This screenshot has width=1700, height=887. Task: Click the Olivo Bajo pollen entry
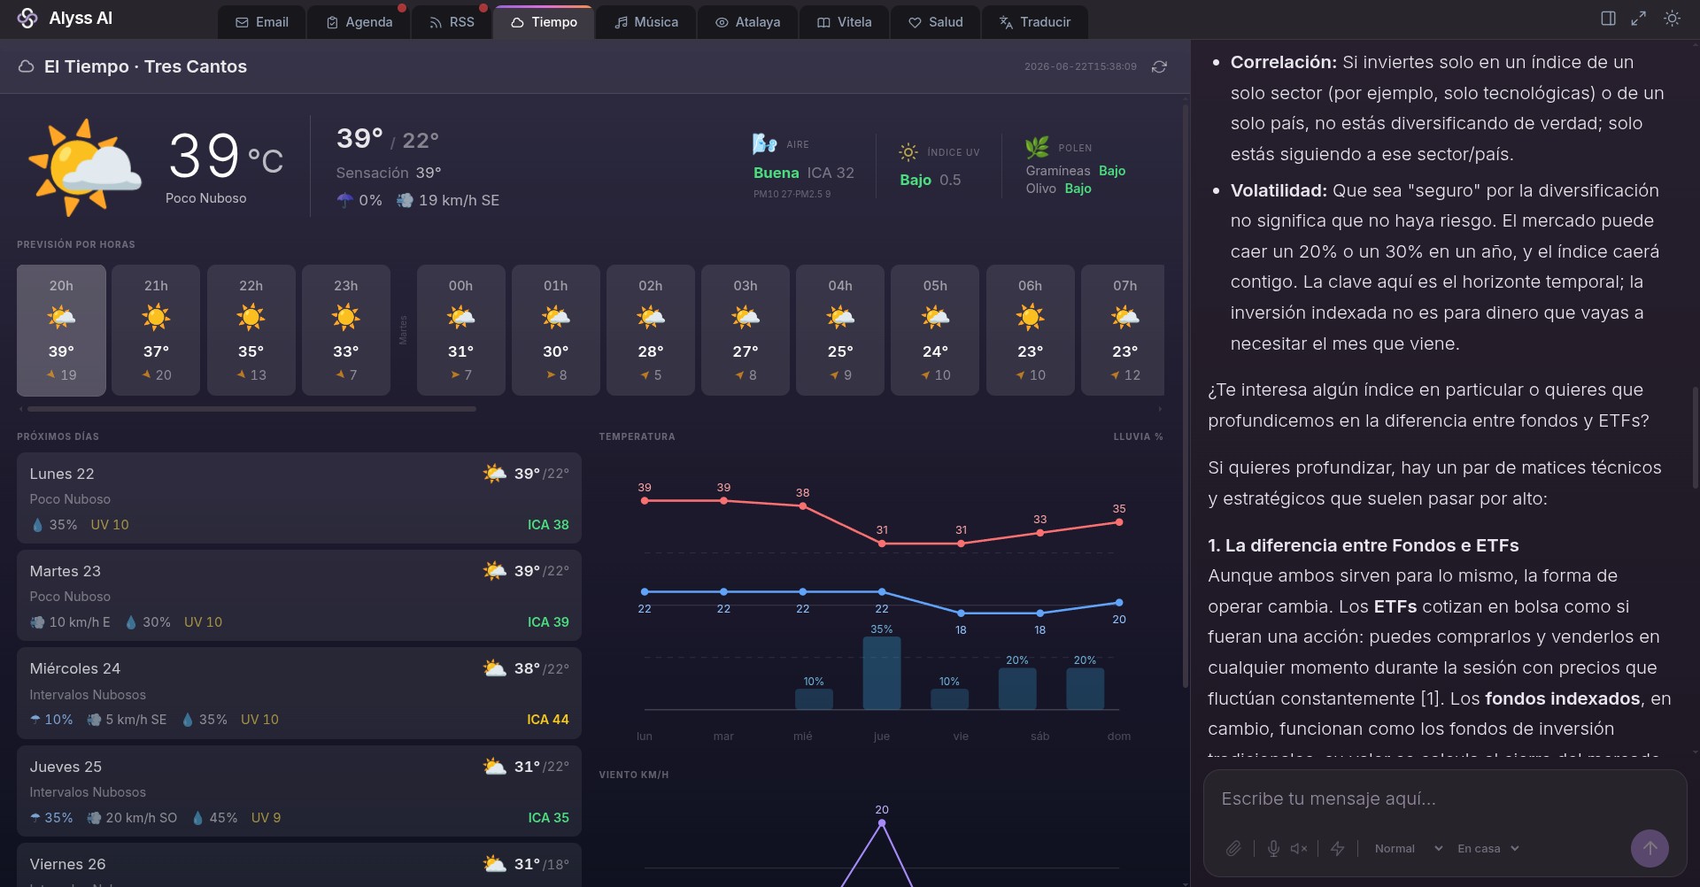coord(1059,189)
